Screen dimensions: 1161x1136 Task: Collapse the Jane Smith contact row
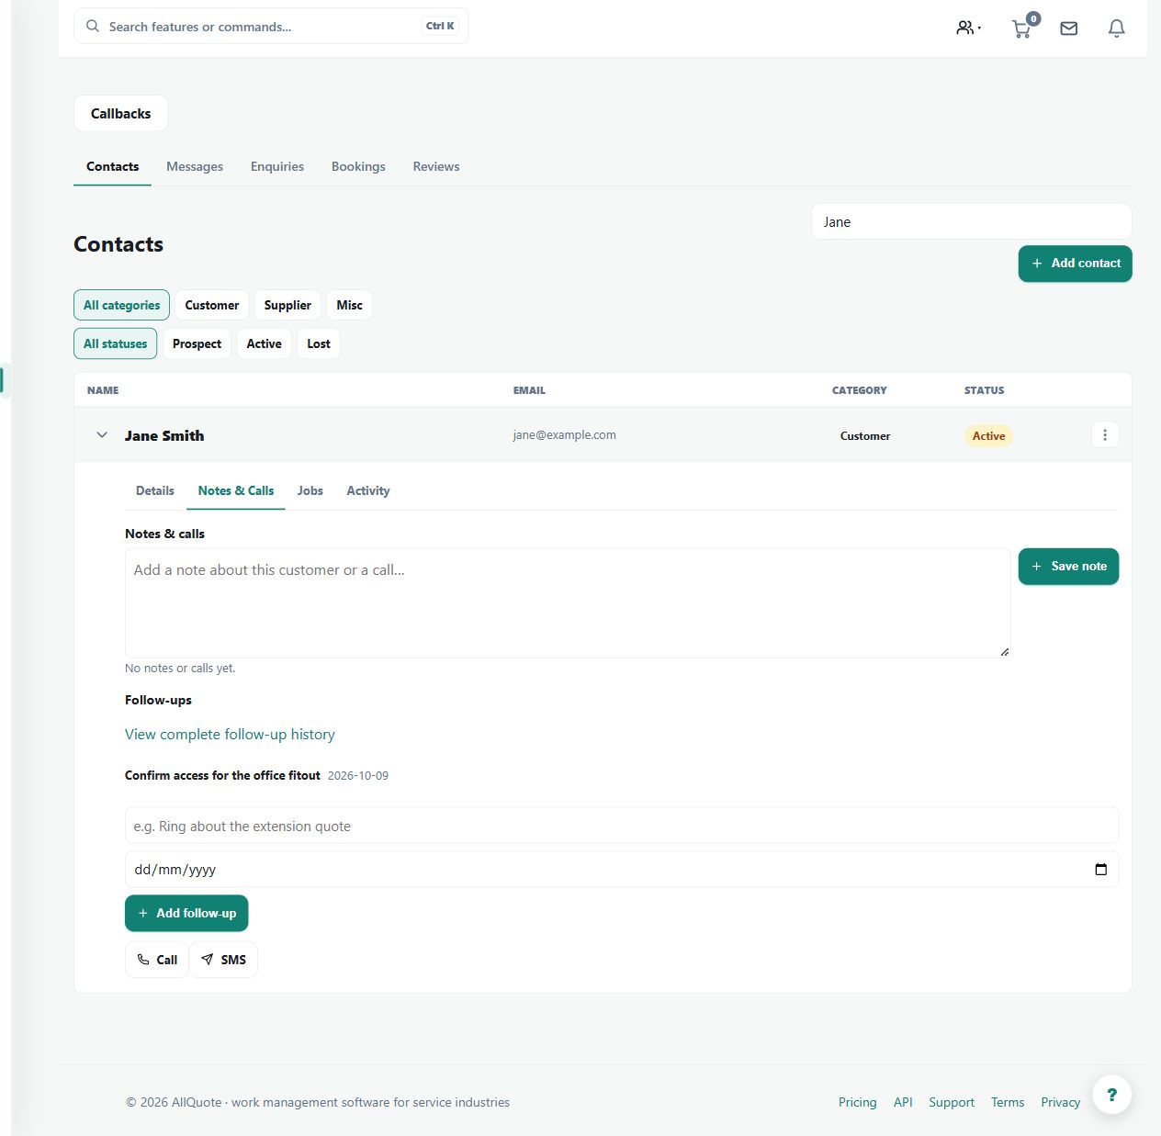[102, 435]
